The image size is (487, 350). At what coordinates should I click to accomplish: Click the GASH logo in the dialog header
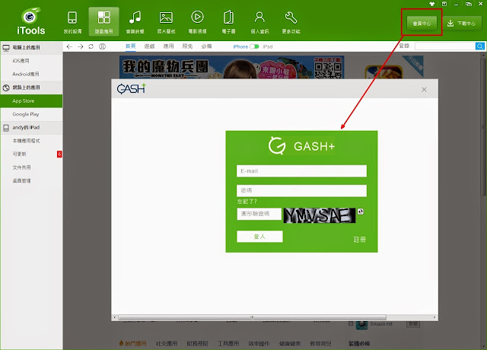pos(131,89)
